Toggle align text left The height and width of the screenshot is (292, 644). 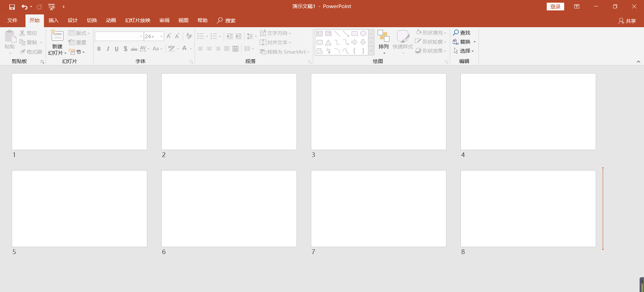201,49
